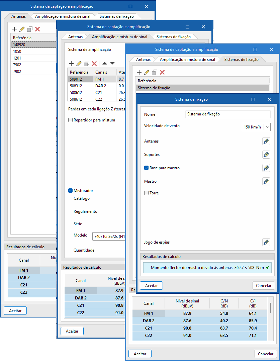280x363 pixels.
Task: Click the Nome field with SIstema de fixação
Action: click(x=228, y=114)
